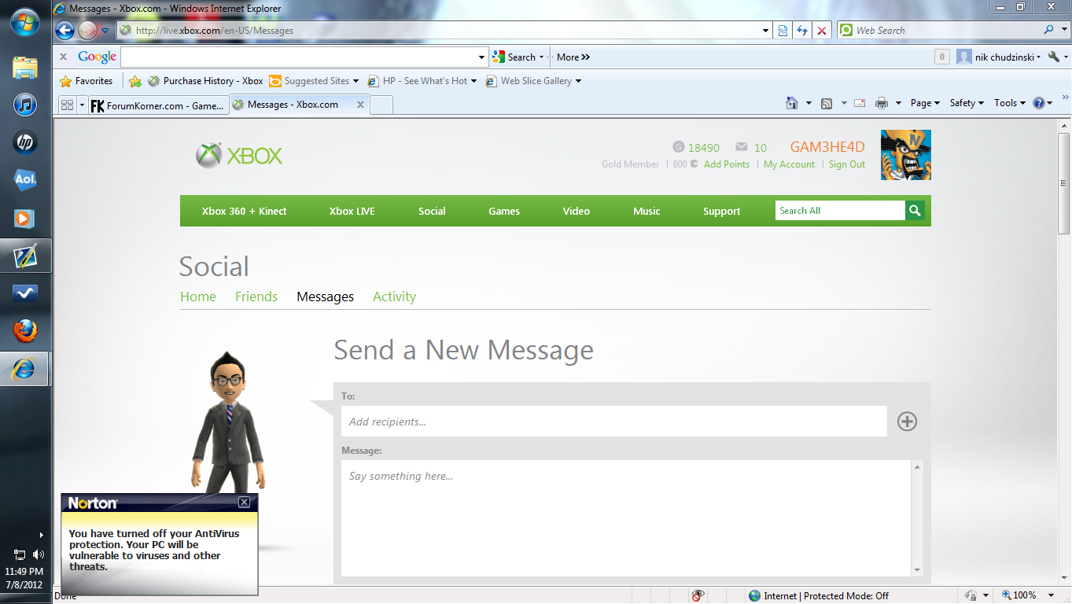Click the privacy report eye icon in status bar
1072x604 pixels.
[x=697, y=595]
